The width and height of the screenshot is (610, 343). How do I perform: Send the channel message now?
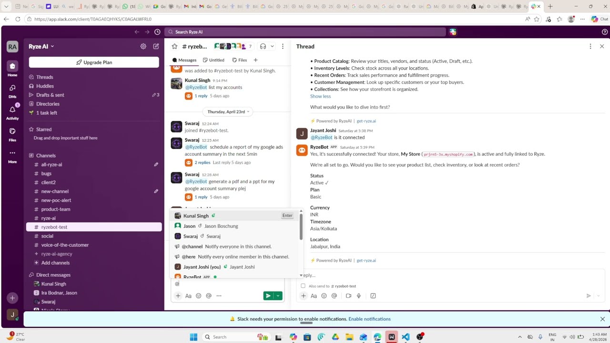click(268, 296)
